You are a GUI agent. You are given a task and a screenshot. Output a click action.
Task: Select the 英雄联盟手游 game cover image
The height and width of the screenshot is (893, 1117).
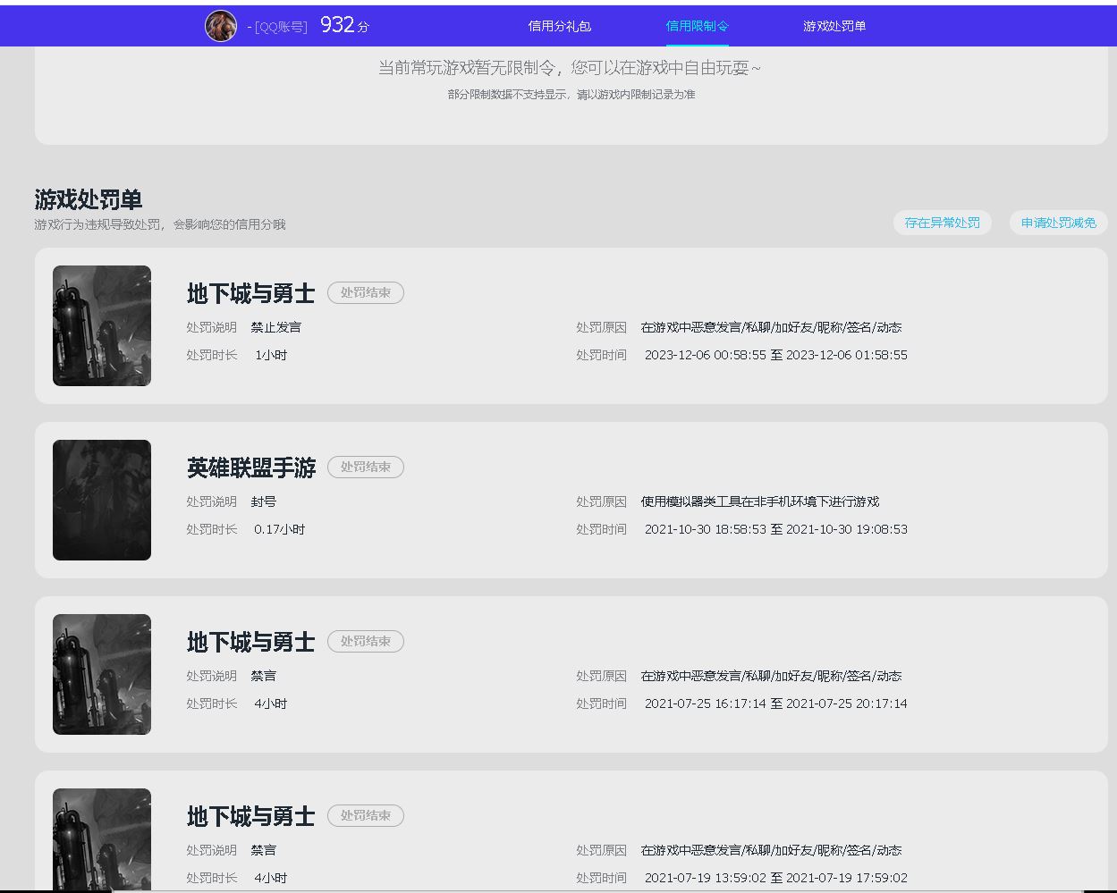102,500
